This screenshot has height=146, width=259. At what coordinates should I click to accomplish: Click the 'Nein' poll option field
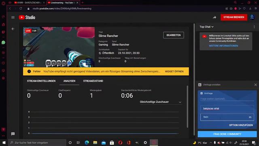tap(227, 117)
